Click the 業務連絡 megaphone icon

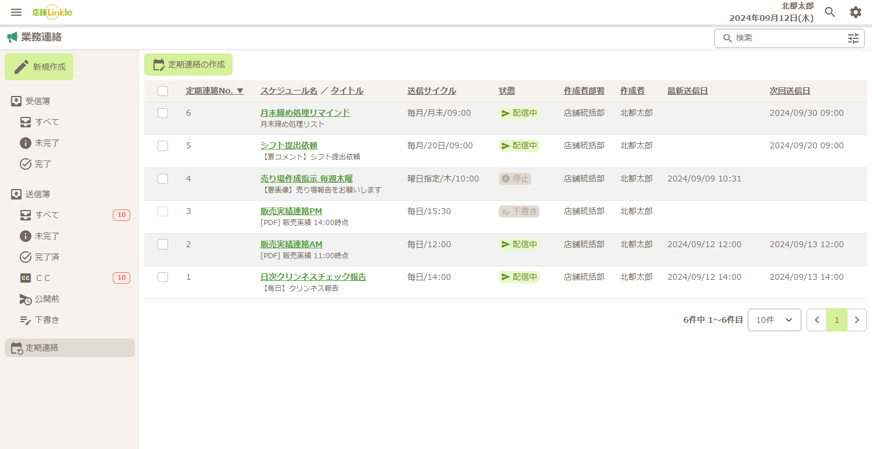(x=13, y=37)
